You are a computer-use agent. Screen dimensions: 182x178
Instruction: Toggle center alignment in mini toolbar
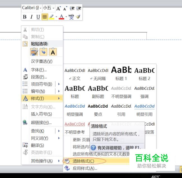tap(45, 17)
